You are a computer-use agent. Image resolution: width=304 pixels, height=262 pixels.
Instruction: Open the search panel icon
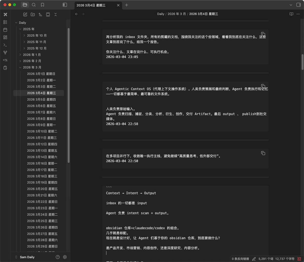pos(34,5)
